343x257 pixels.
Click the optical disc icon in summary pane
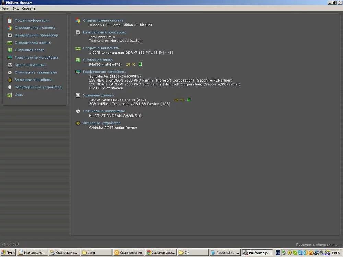[78, 111]
